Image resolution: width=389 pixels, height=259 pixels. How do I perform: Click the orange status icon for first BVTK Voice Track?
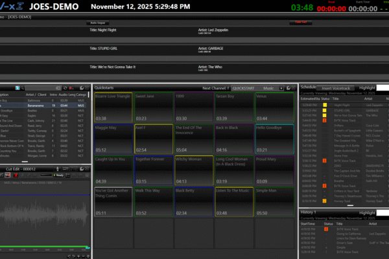pyautogui.click(x=324, y=120)
